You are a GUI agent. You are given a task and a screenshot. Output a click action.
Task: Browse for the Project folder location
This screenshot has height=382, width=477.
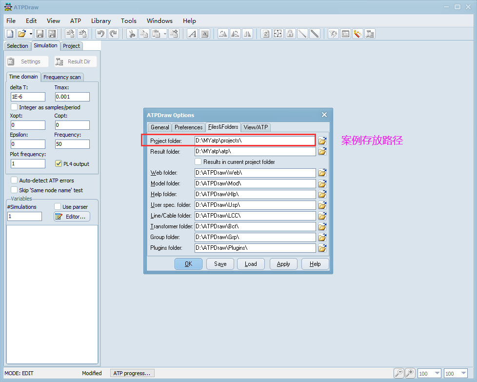click(322, 141)
